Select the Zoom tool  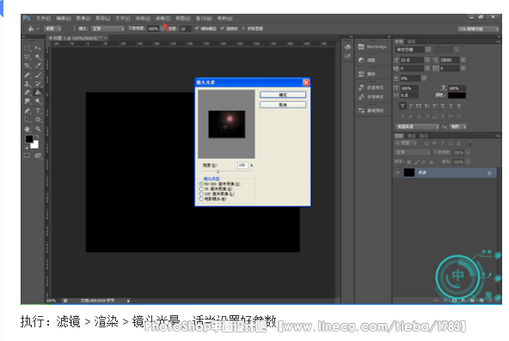(39, 129)
